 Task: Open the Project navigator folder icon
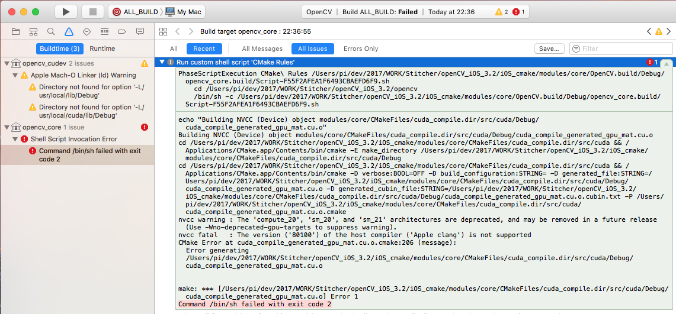pos(15,31)
